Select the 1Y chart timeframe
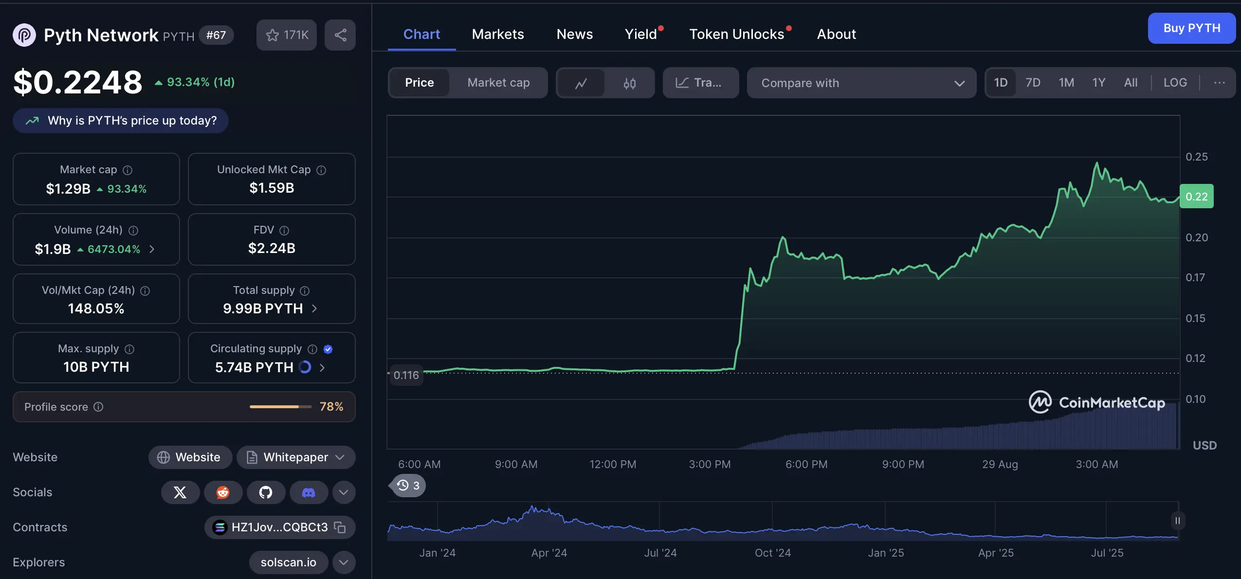 (1098, 83)
